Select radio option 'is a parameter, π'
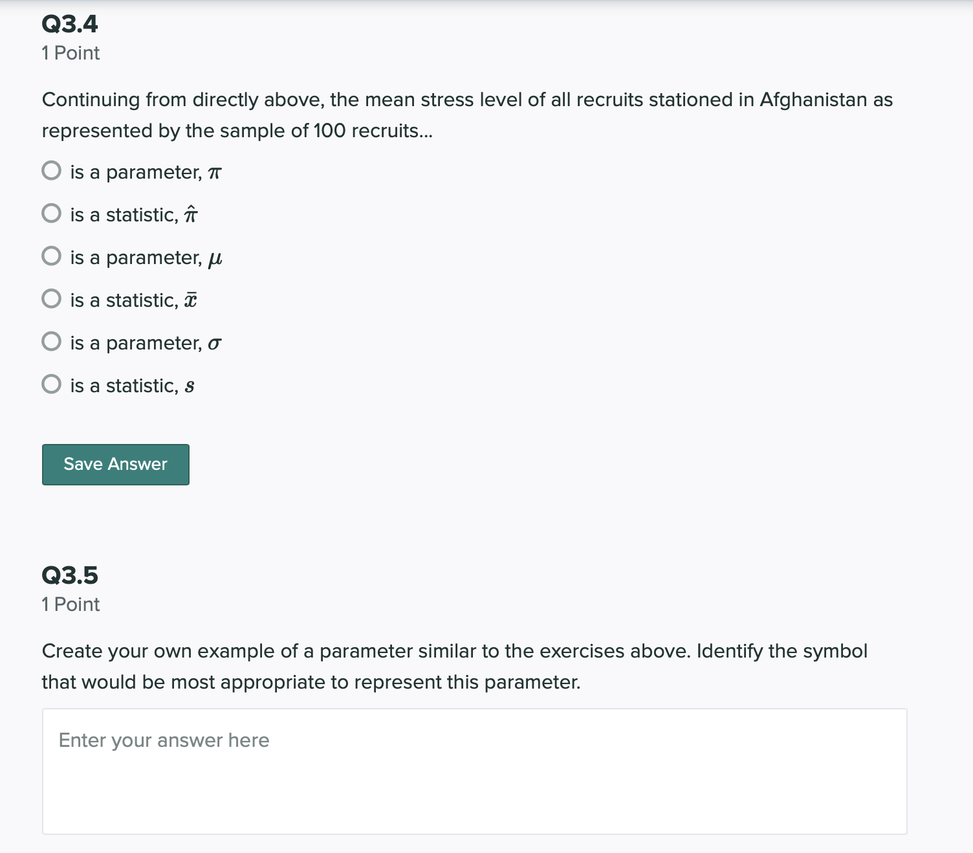Viewport: 973px width, 853px height. pos(51,171)
